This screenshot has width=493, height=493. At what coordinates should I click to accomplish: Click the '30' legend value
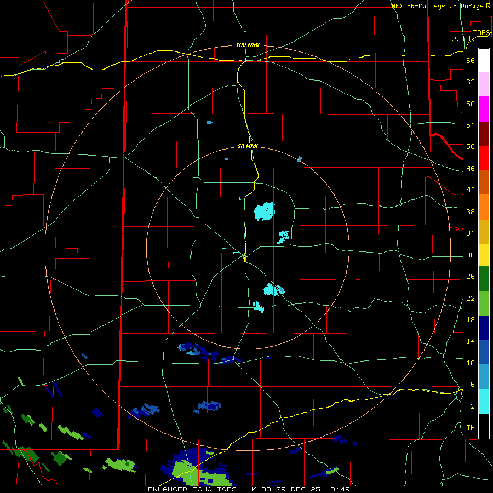tap(471, 255)
